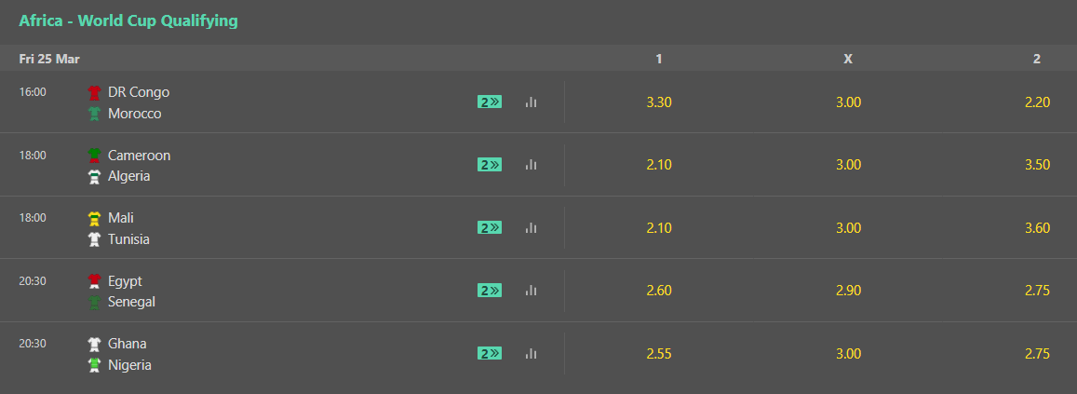Open the Morocco team link
Screen dimensions: 1077x394
pyautogui.click(x=135, y=114)
